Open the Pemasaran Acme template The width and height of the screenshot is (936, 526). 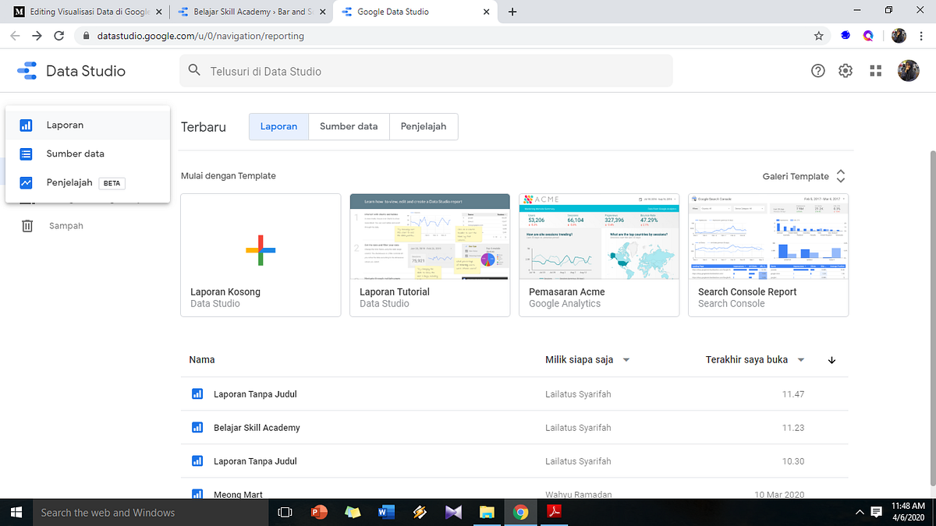[x=599, y=255]
